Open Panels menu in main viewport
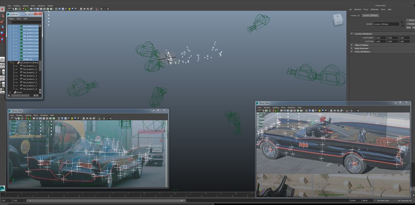The image size is (415, 205). [50, 6]
